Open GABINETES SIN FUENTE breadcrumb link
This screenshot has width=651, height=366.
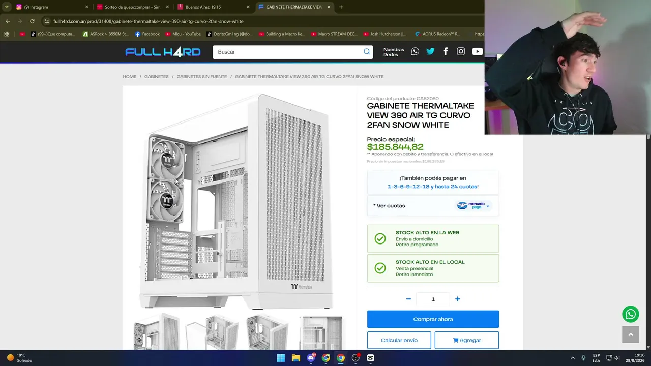tap(202, 77)
